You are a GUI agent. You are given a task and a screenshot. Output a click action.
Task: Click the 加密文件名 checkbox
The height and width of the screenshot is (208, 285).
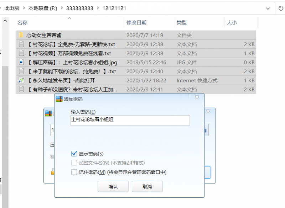[74, 163]
